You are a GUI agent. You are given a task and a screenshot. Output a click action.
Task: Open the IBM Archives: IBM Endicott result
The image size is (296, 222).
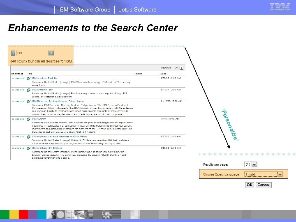47,148
